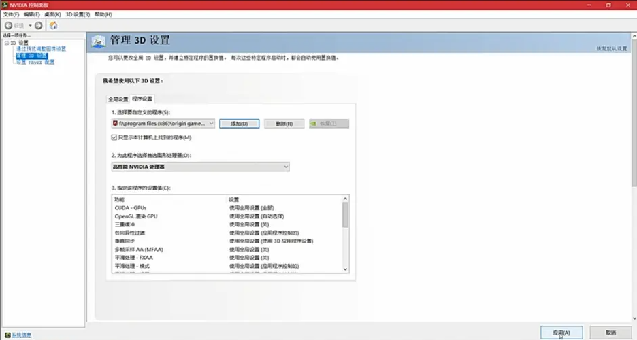Viewport: 637px width, 340px height.
Task: Click 使用全局设置 (自动选择) value
Action: [x=257, y=216]
